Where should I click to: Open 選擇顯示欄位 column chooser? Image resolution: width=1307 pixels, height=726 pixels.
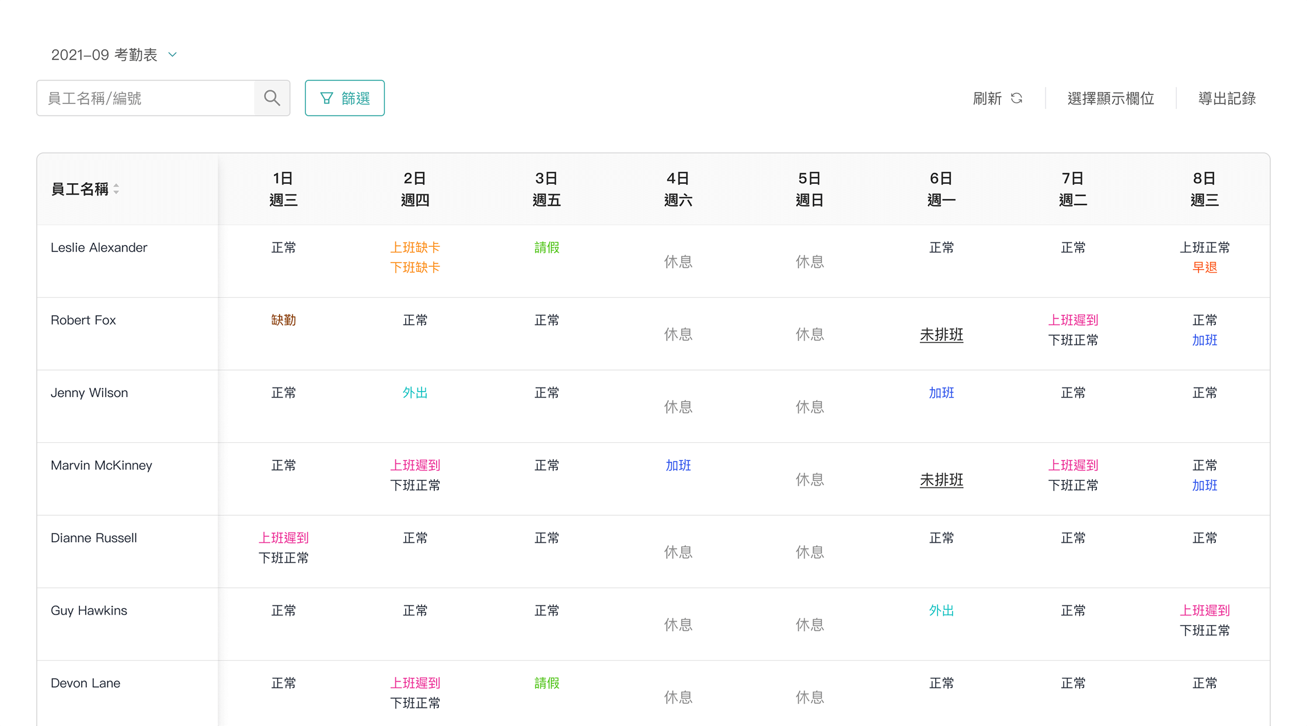(1110, 98)
